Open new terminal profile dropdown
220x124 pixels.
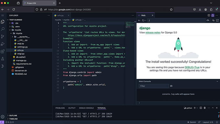[x=197, y=108]
